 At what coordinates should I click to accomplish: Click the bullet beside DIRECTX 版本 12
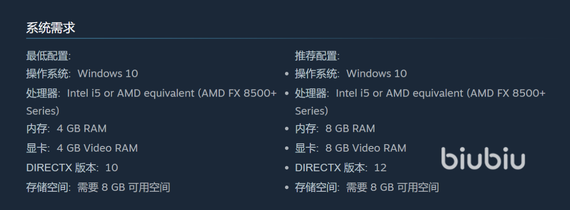287,168
